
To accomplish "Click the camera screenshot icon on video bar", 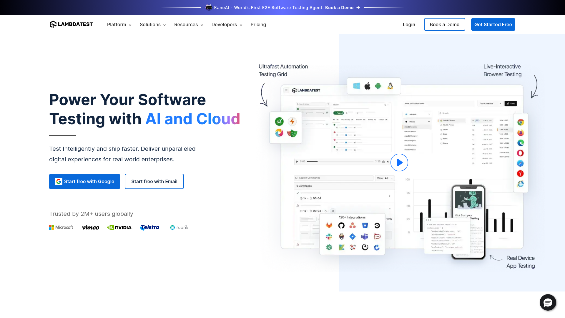I will pos(383,162).
